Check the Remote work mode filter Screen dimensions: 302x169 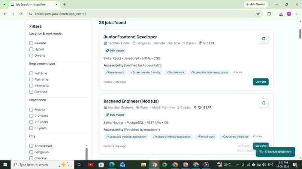coord(31,43)
